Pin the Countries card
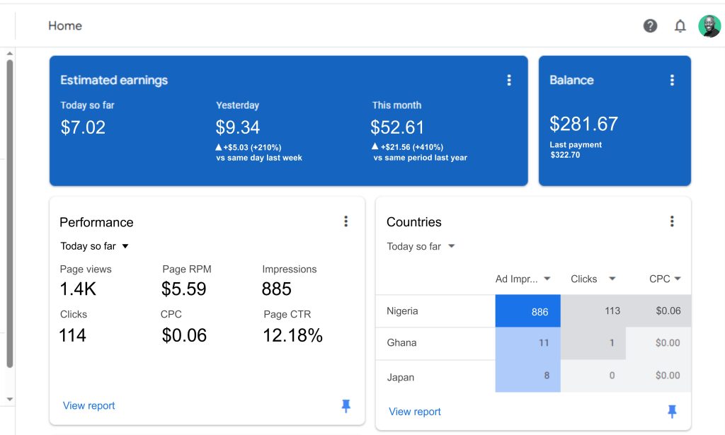 point(672,412)
